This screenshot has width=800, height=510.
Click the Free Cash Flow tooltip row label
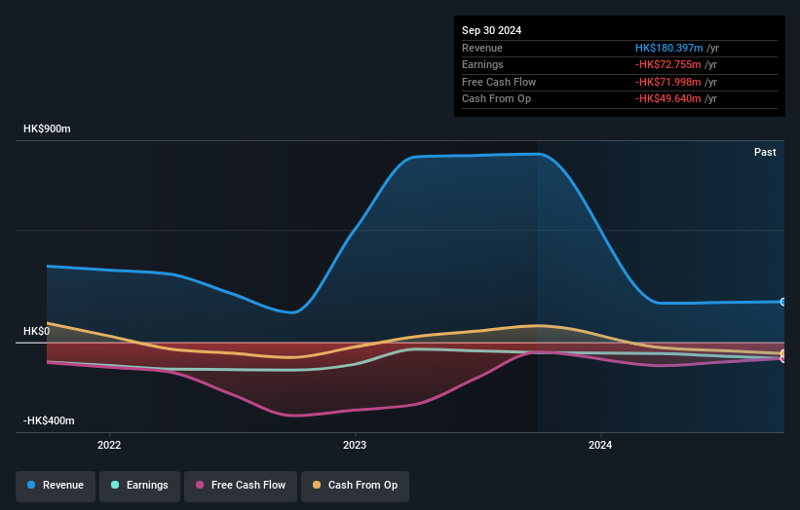click(x=499, y=82)
